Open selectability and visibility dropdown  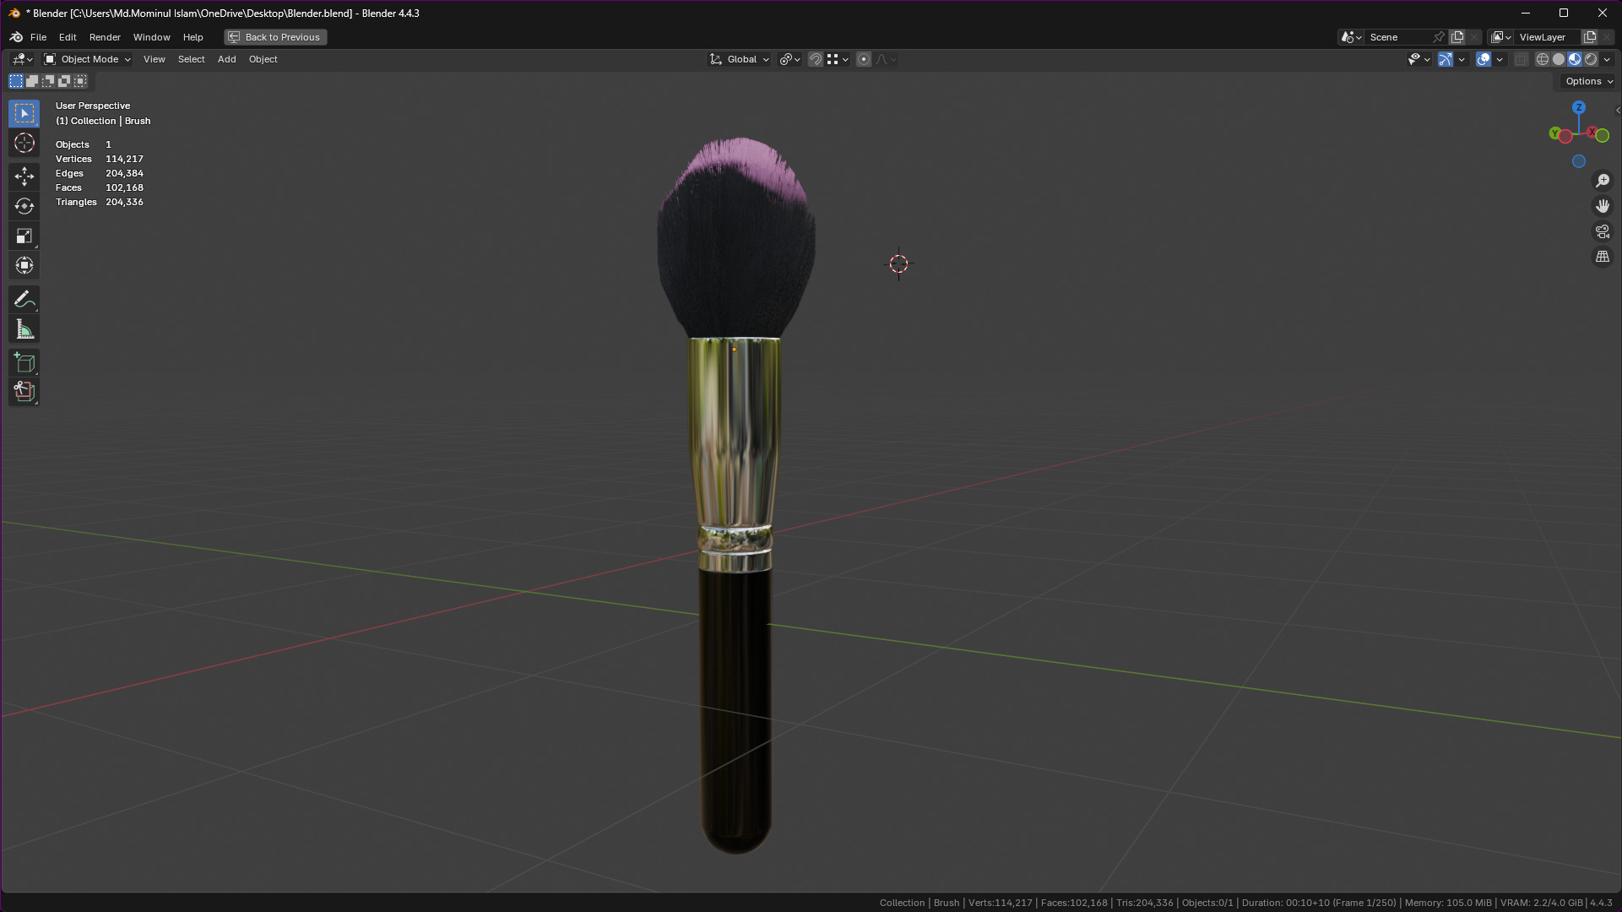point(1419,59)
